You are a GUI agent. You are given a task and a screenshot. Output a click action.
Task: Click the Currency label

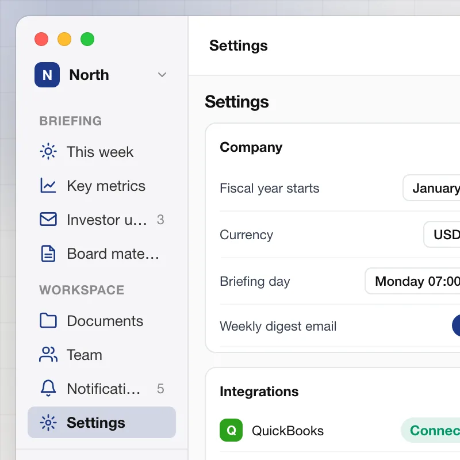247,235
